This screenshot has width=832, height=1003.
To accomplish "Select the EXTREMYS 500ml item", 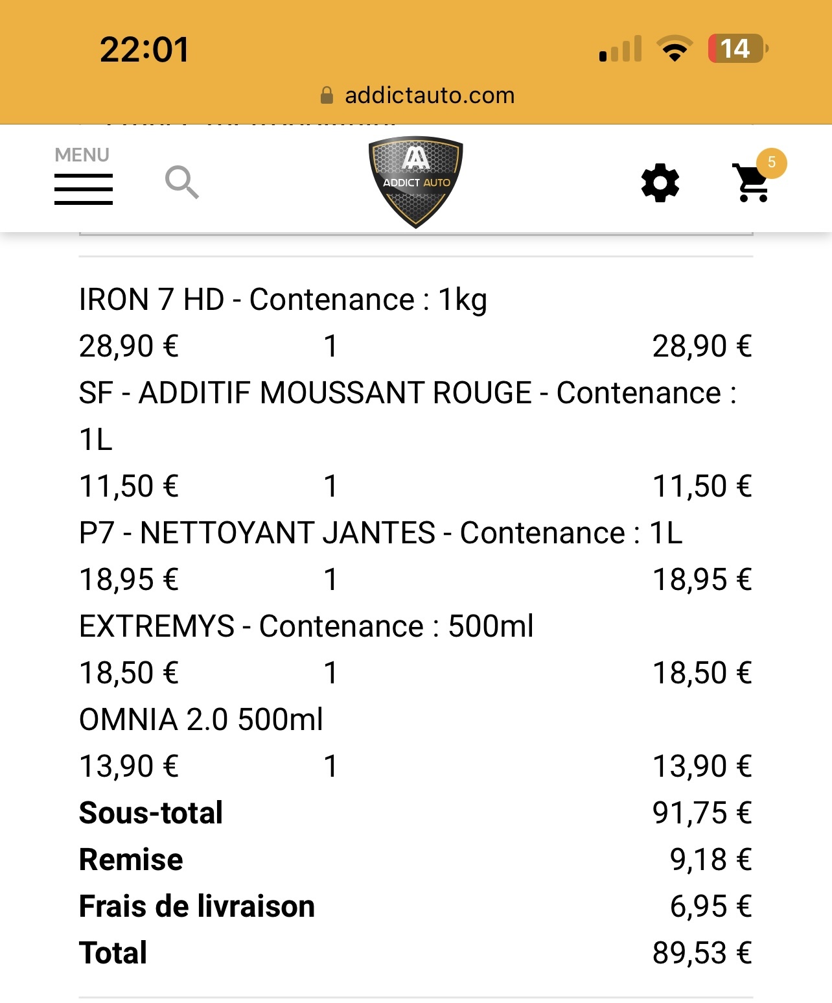I will pyautogui.click(x=306, y=626).
